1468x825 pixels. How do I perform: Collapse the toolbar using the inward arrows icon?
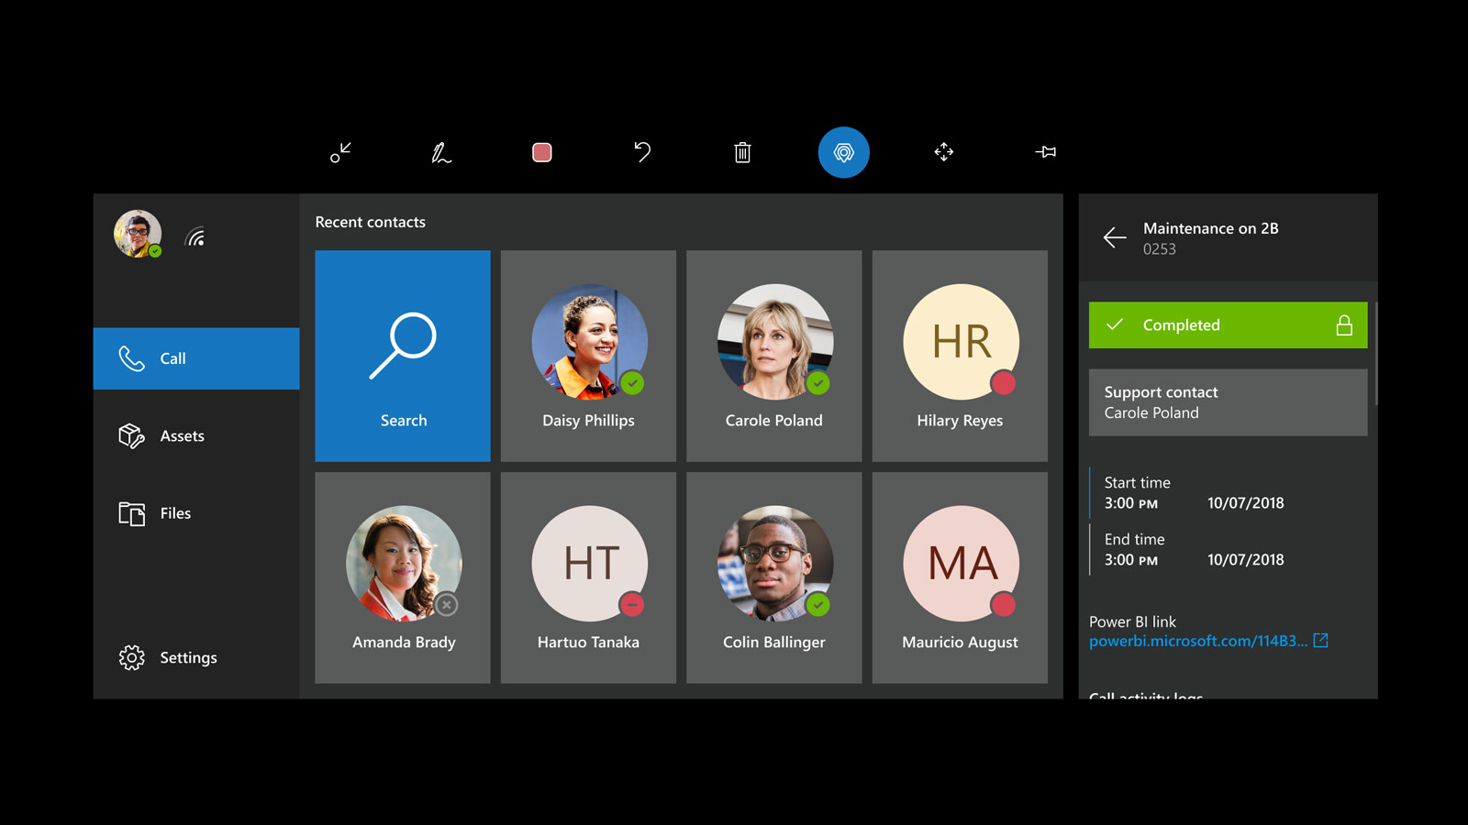340,152
